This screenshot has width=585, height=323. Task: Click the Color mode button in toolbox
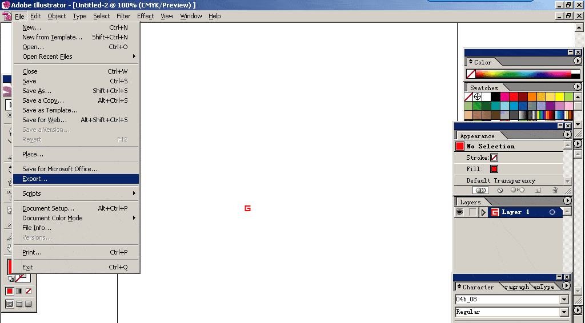click(10, 291)
